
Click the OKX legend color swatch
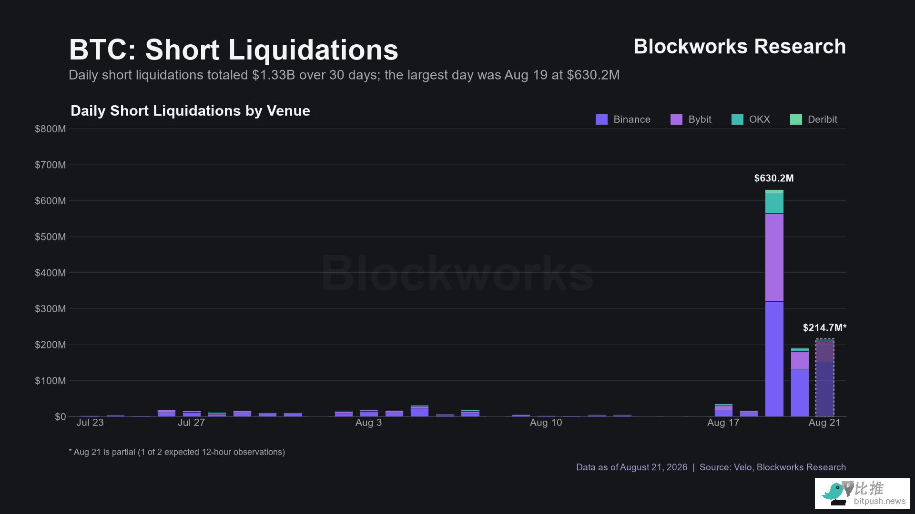click(x=737, y=119)
